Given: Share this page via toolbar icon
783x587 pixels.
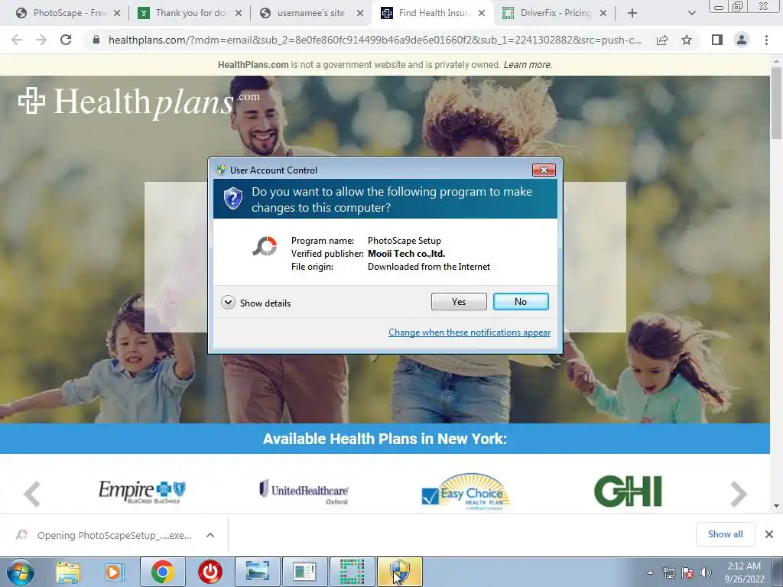Looking at the screenshot, I should (662, 40).
